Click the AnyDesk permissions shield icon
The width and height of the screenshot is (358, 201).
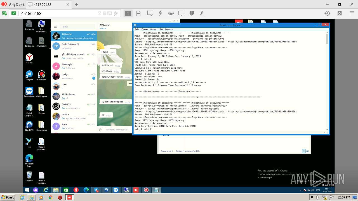pos(192,13)
